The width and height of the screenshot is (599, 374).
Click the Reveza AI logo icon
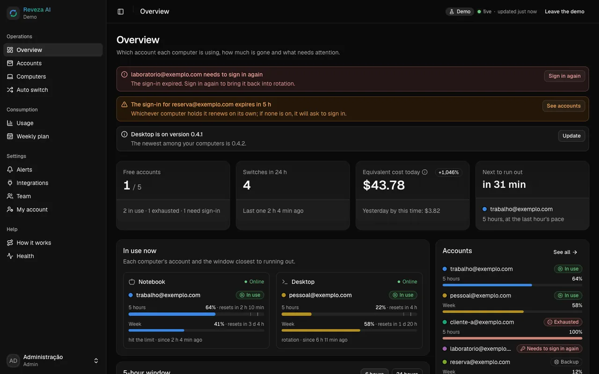pos(13,13)
